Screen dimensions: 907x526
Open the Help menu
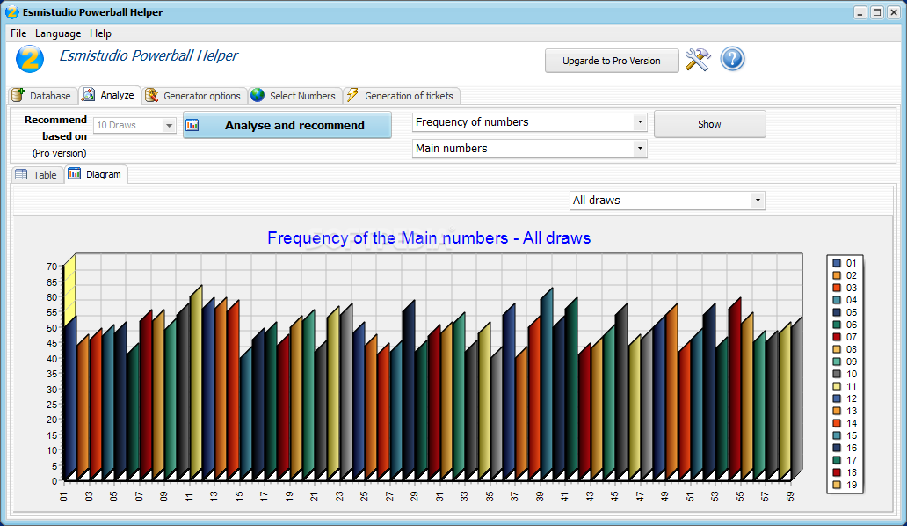[100, 33]
